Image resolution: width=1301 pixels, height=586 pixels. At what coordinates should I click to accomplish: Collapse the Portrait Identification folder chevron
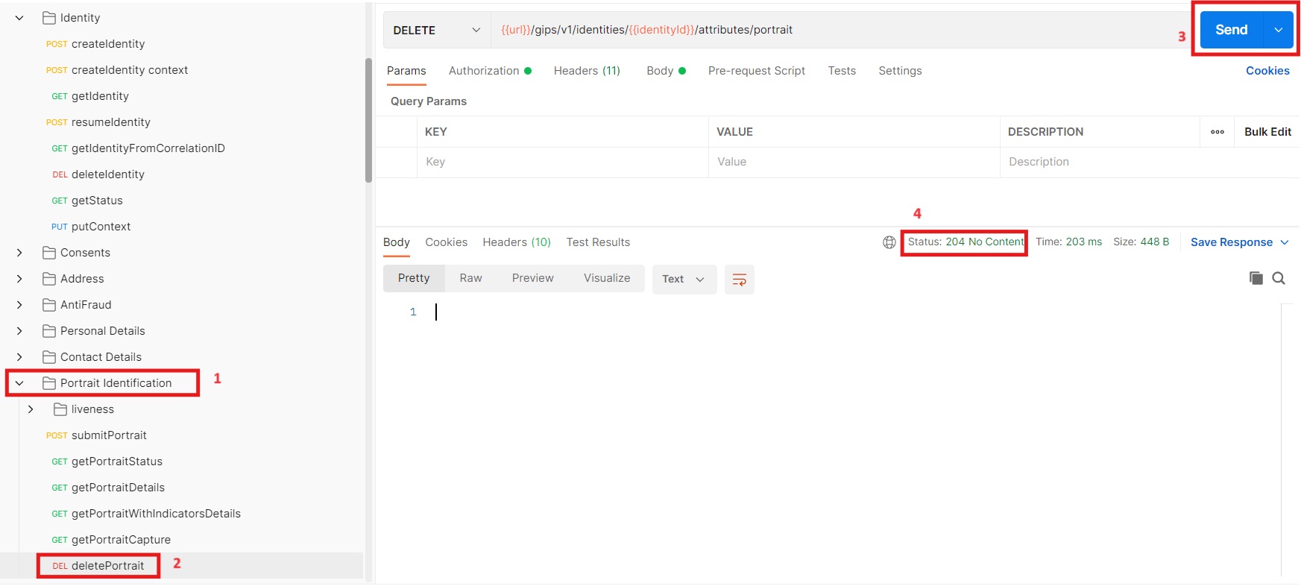(x=19, y=383)
